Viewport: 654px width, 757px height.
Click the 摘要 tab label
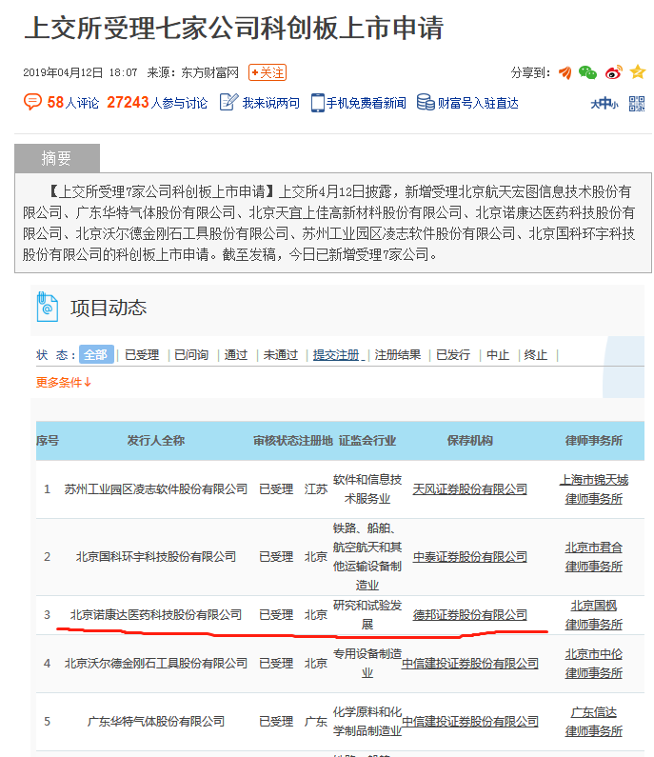pos(57,158)
